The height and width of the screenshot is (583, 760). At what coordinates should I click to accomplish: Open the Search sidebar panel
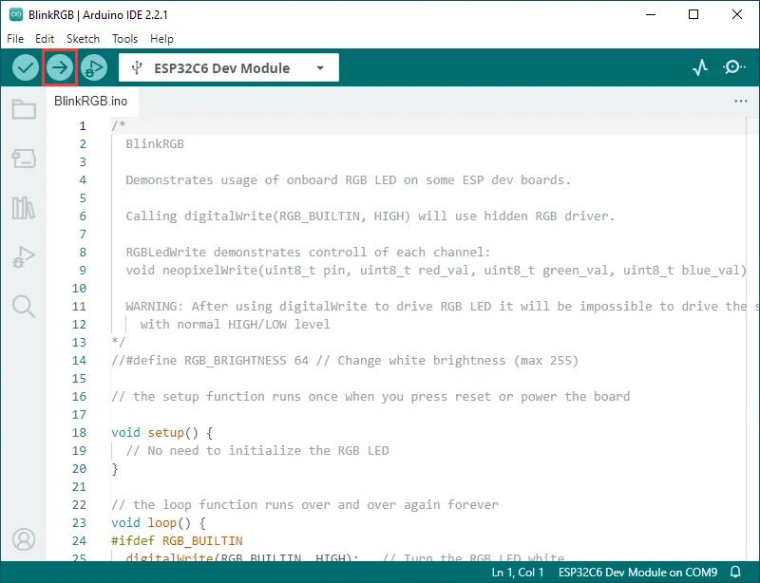[24, 307]
